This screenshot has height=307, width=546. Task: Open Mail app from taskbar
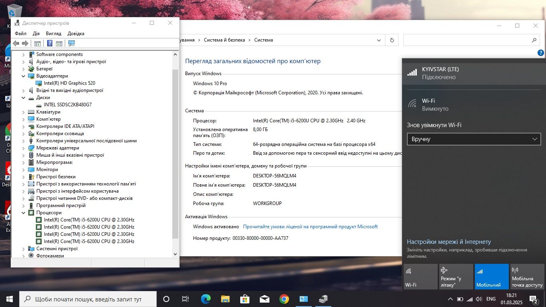[264, 299]
